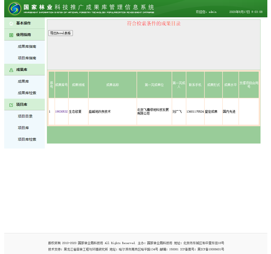
Task: Open 项目库检索 search page
Action: click(x=27, y=139)
